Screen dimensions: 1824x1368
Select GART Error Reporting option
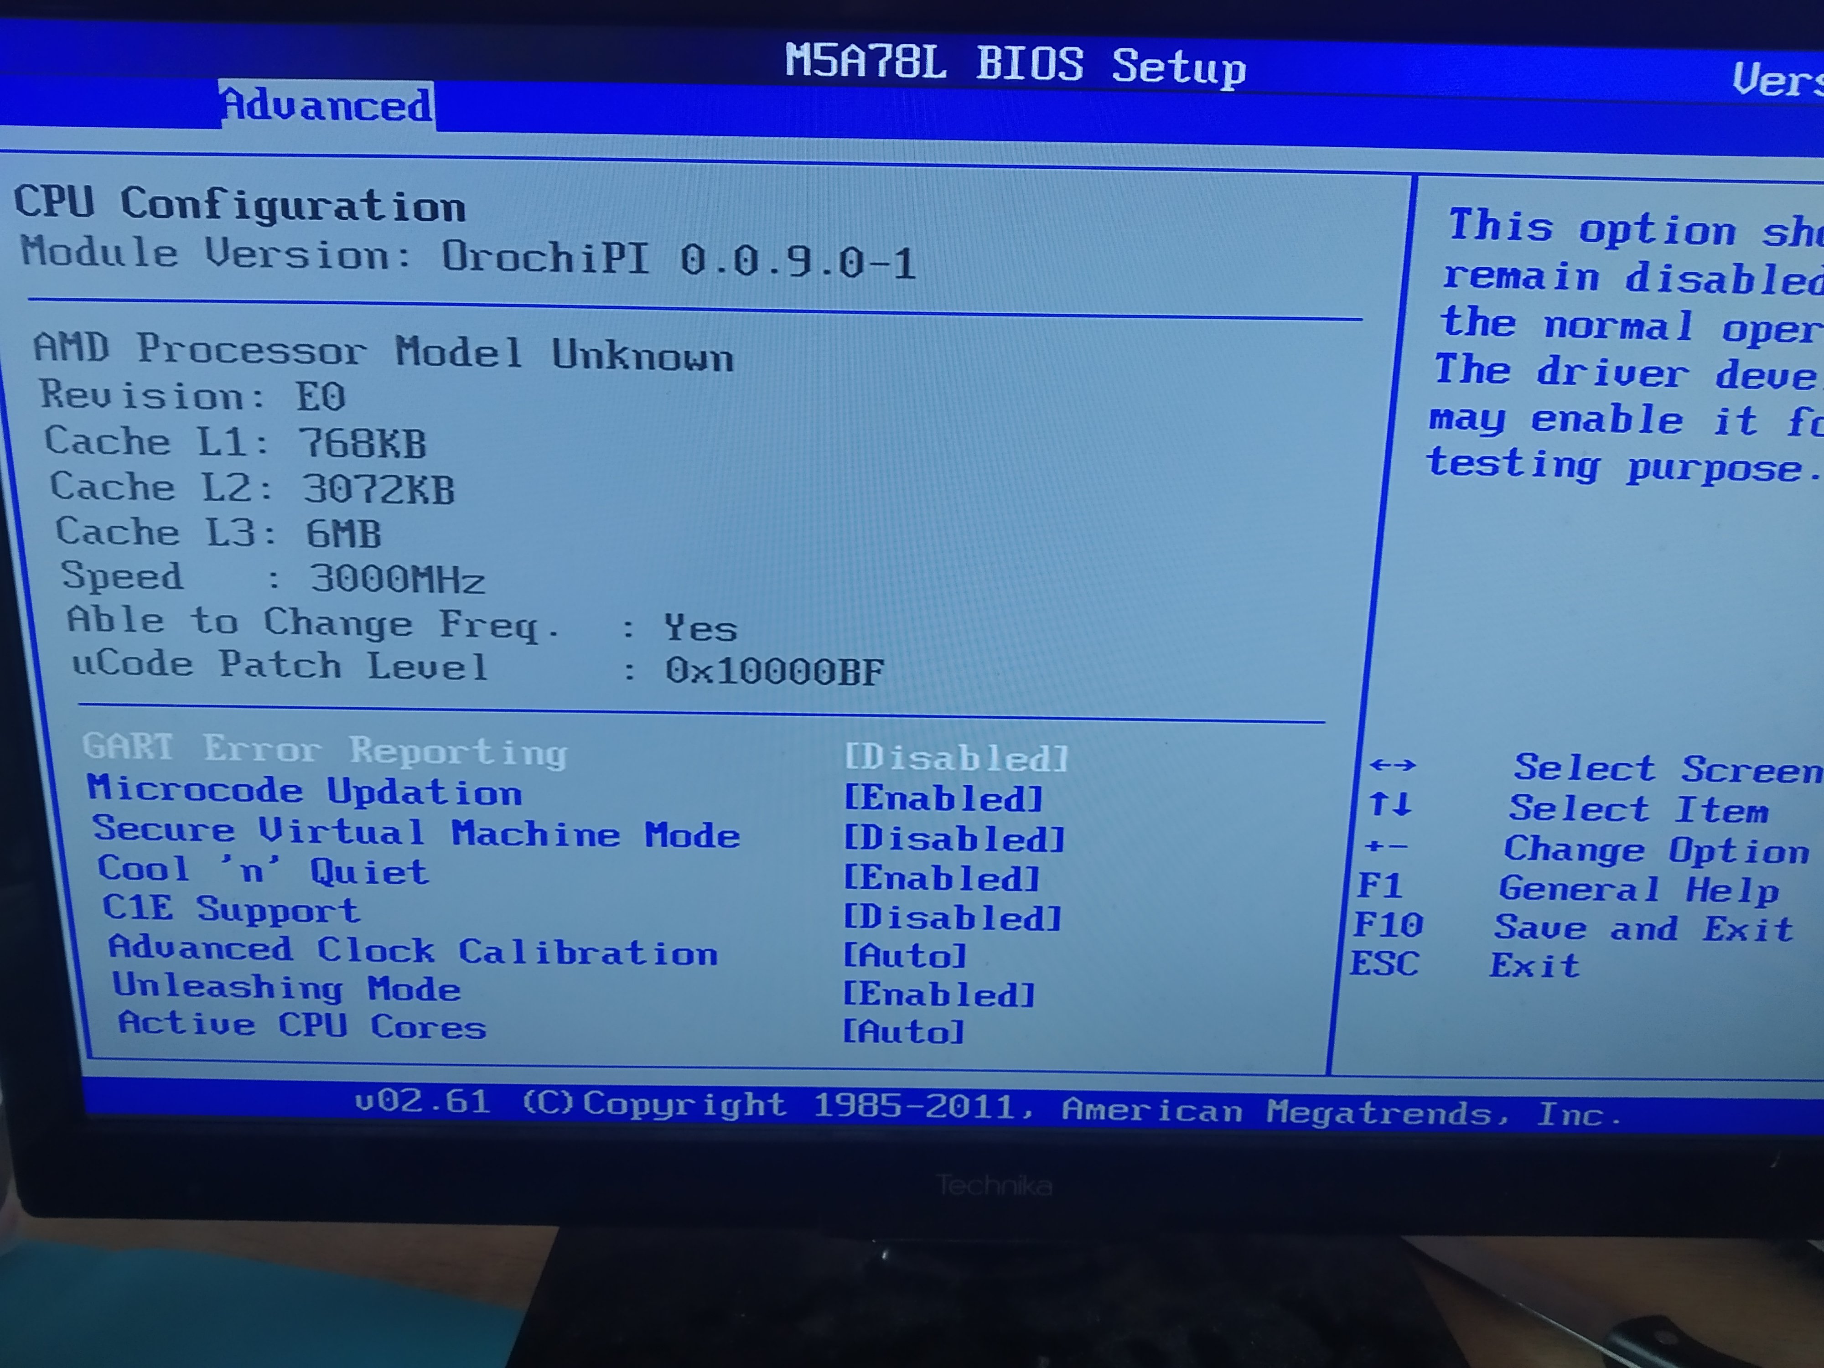[325, 751]
